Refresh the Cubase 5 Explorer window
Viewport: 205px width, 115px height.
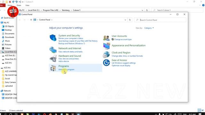click(x=147, y=10)
